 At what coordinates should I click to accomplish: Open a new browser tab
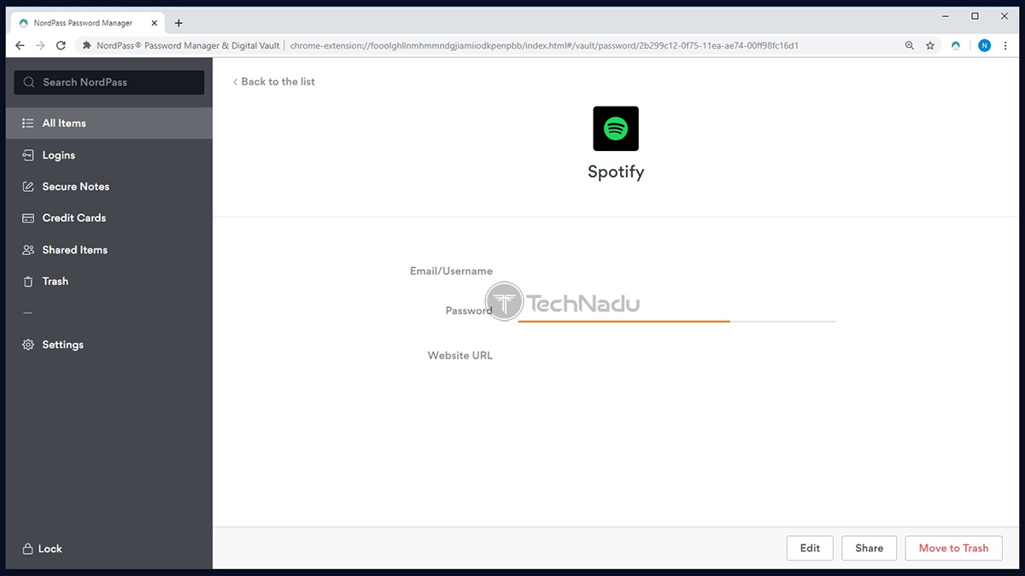[x=179, y=23]
